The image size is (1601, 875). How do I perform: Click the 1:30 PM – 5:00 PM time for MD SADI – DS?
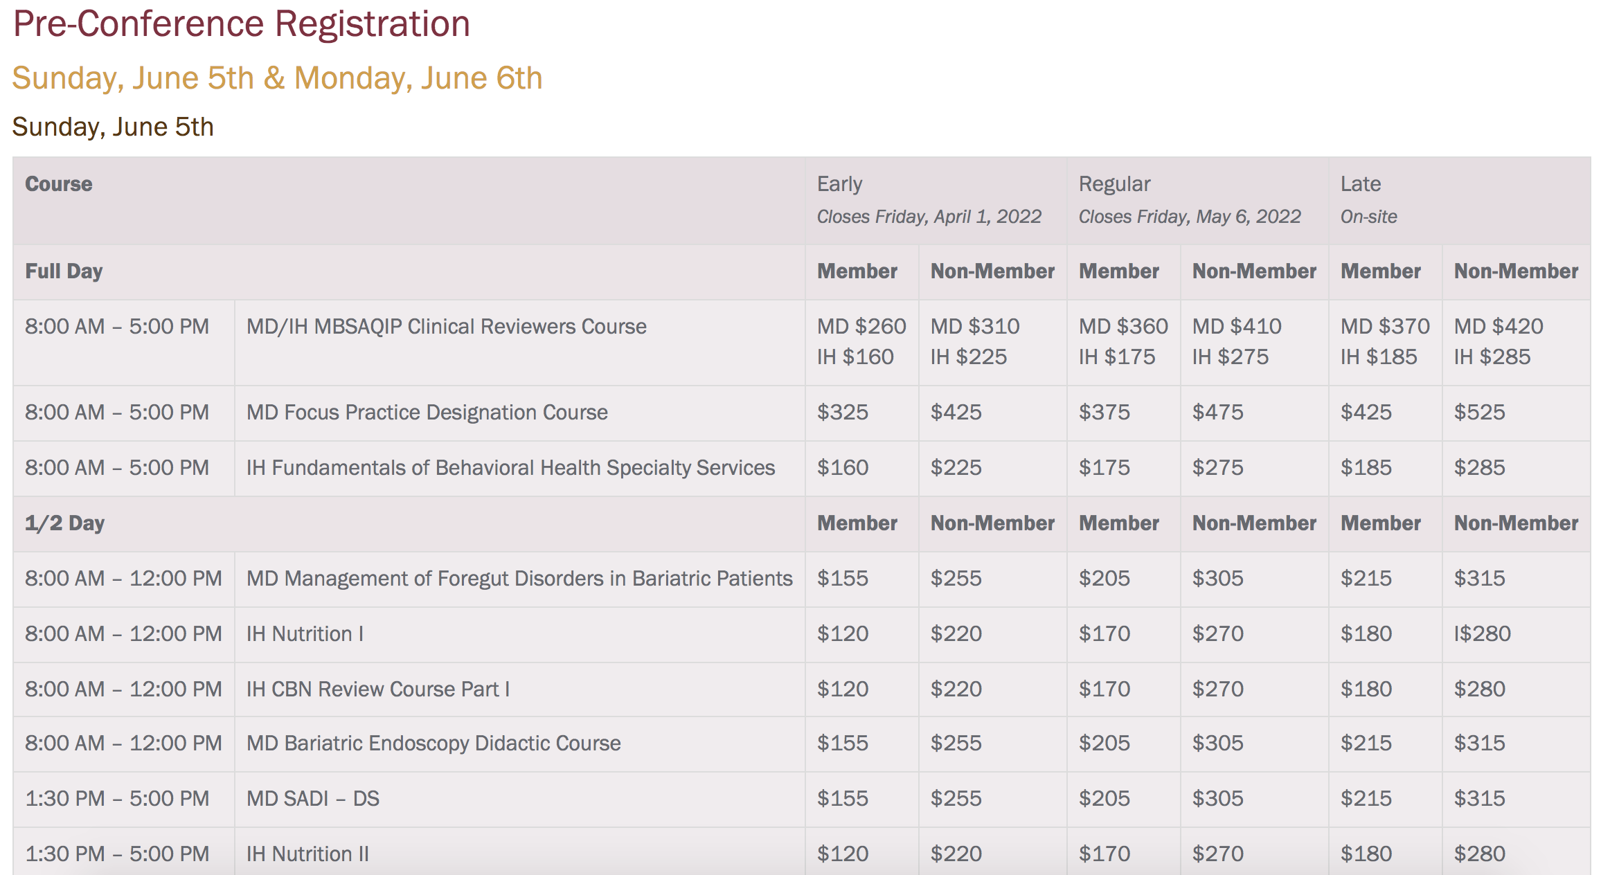tap(117, 799)
